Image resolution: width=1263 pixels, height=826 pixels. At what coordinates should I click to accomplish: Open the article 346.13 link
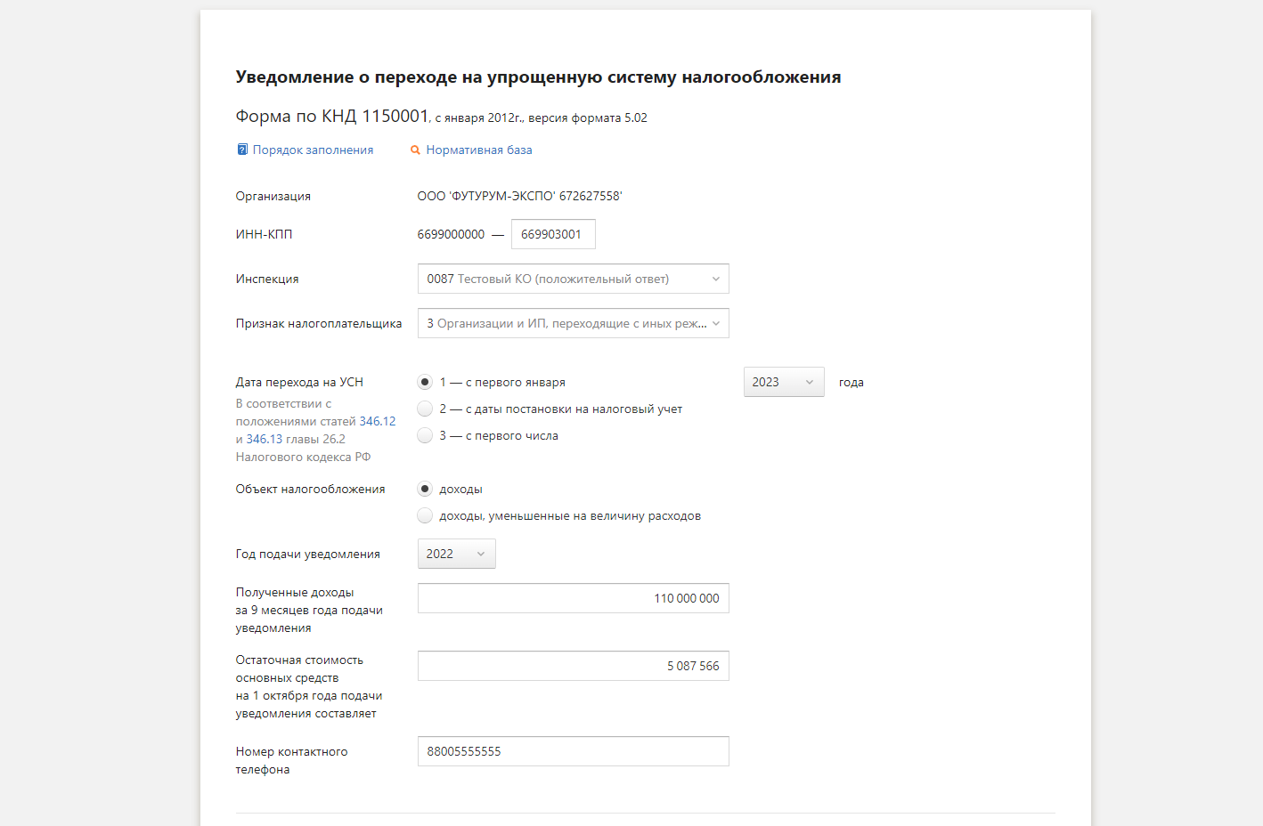pyautogui.click(x=265, y=439)
